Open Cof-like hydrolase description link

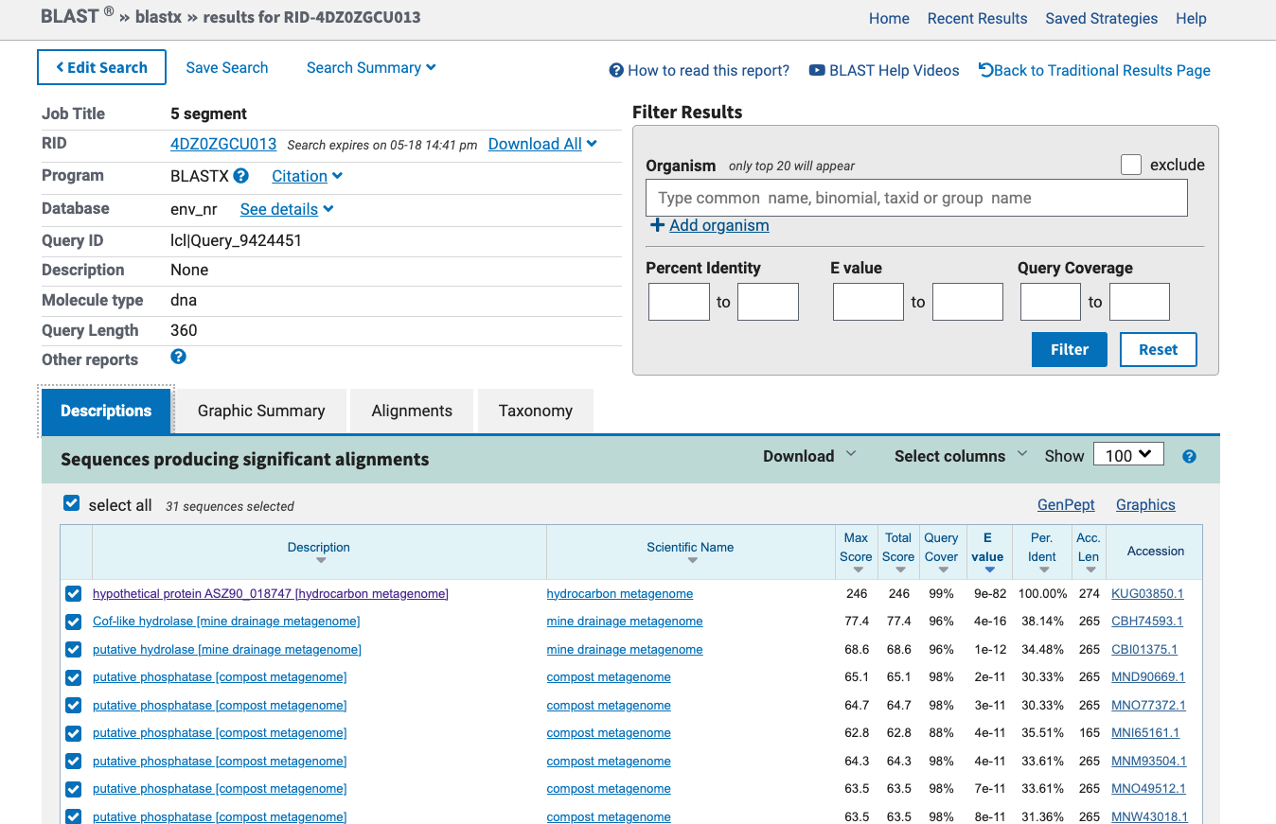[x=226, y=622]
